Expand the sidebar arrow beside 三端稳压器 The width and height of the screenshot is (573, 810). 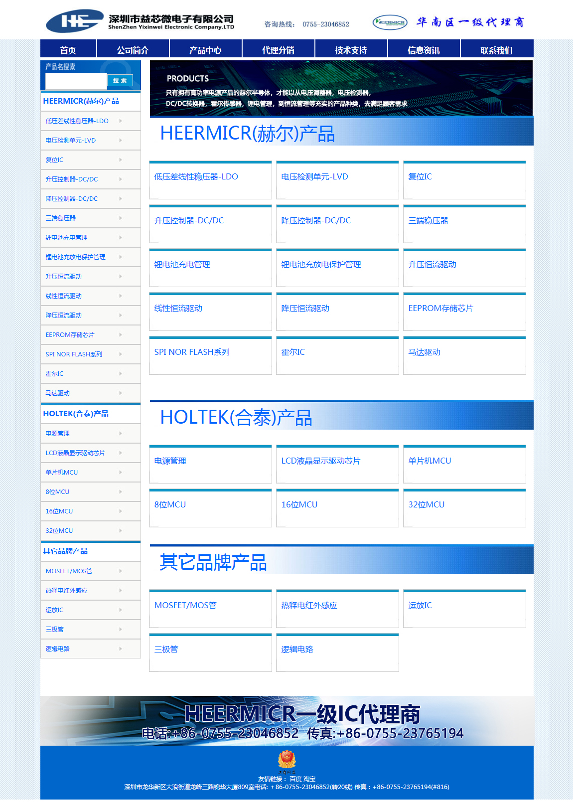(121, 218)
